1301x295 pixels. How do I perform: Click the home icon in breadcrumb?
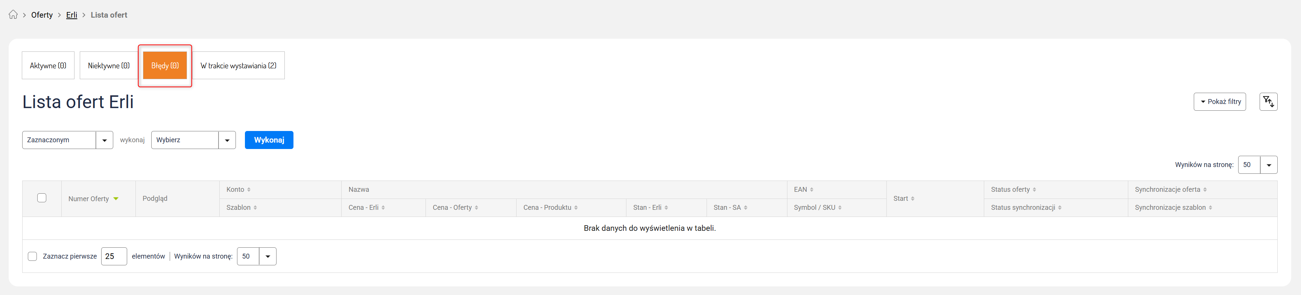(13, 15)
